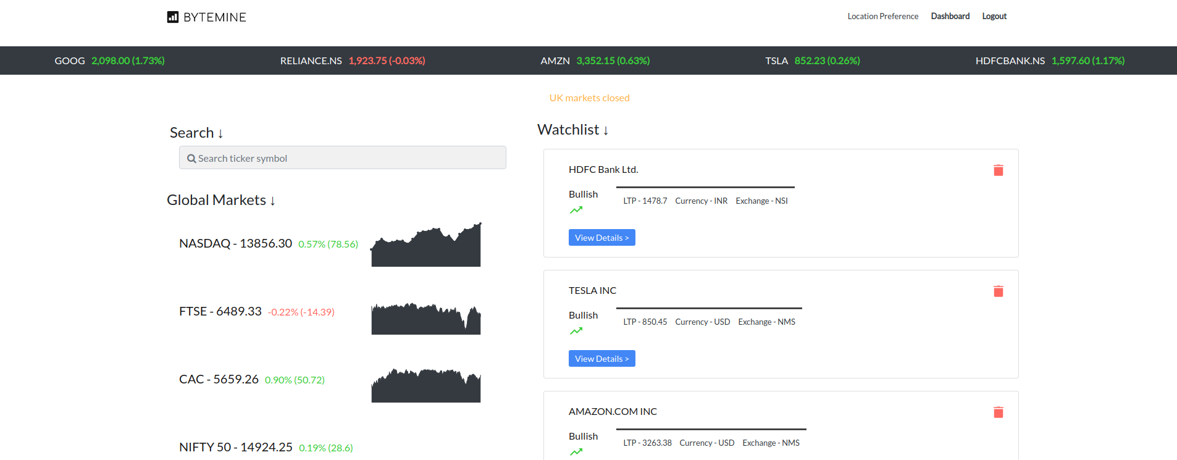1177x460 pixels.
Task: Focus the Search ticker symbol field
Action: click(x=343, y=157)
